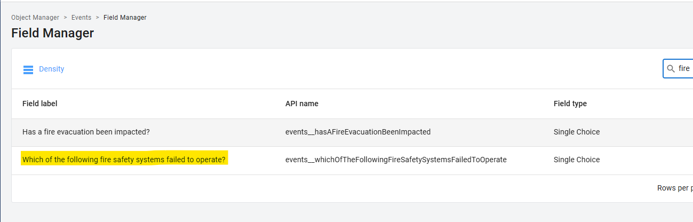The height and width of the screenshot is (222, 693).
Task: Select API name events__hasAFireEvacuationBeenImpacted
Action: click(357, 132)
